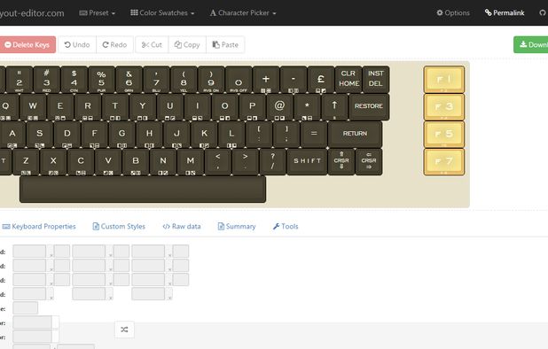Click the shuffle random colors icon
Screen dimensions: 548x349
[x=124, y=330]
